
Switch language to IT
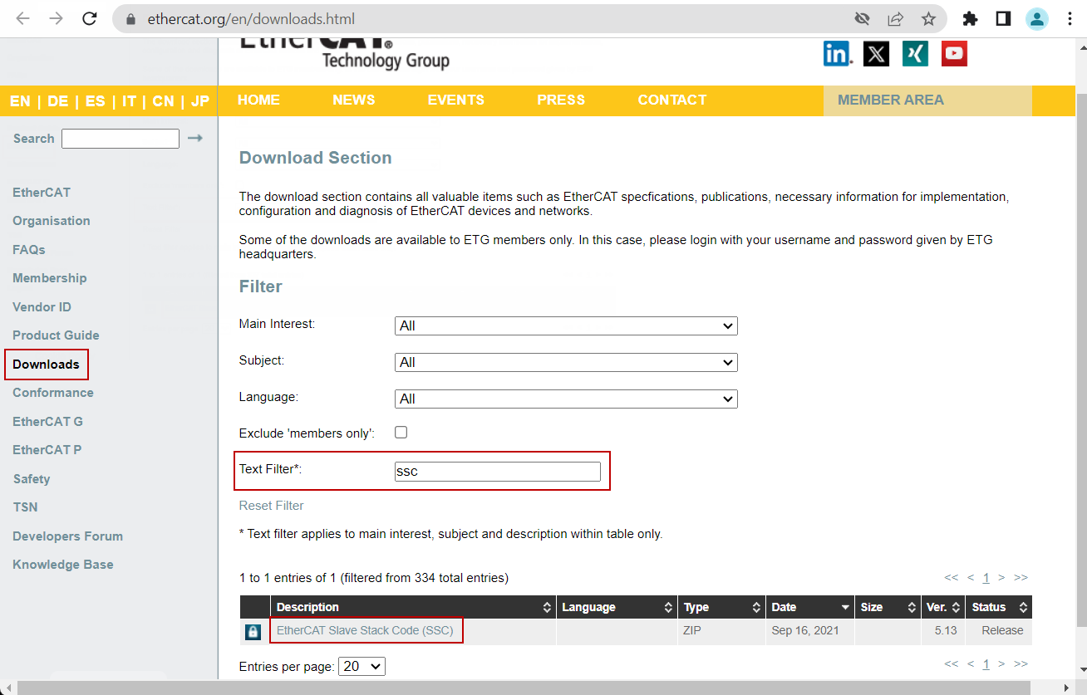[x=129, y=101]
